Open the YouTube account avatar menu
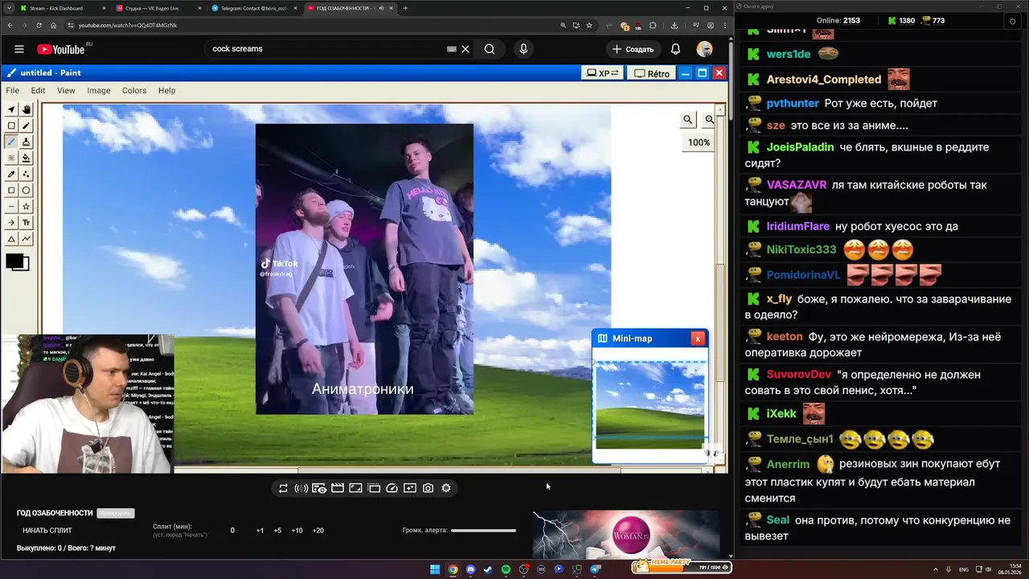This screenshot has height=579, width=1029. point(705,49)
